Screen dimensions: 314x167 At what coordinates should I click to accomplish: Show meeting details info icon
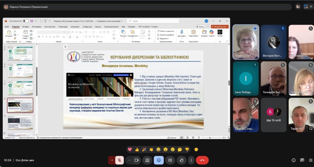pos(293,160)
